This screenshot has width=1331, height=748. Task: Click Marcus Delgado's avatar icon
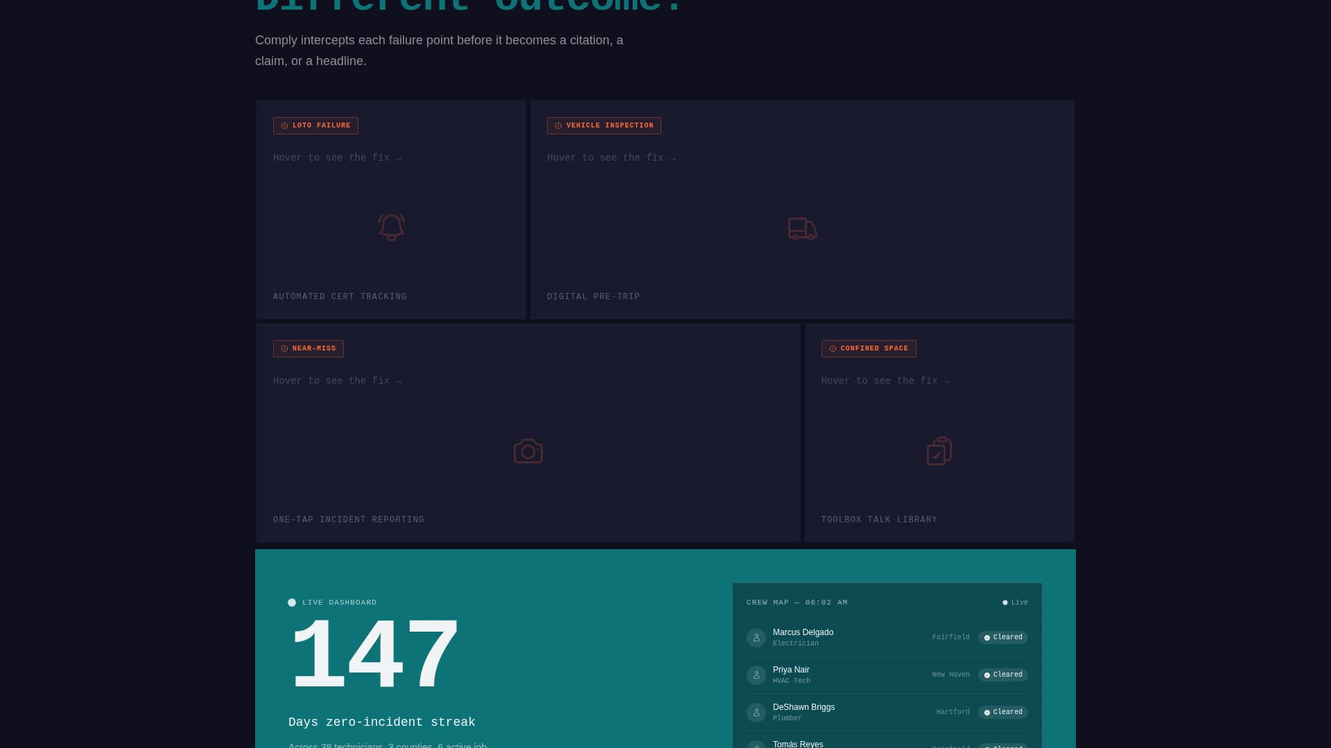756,638
